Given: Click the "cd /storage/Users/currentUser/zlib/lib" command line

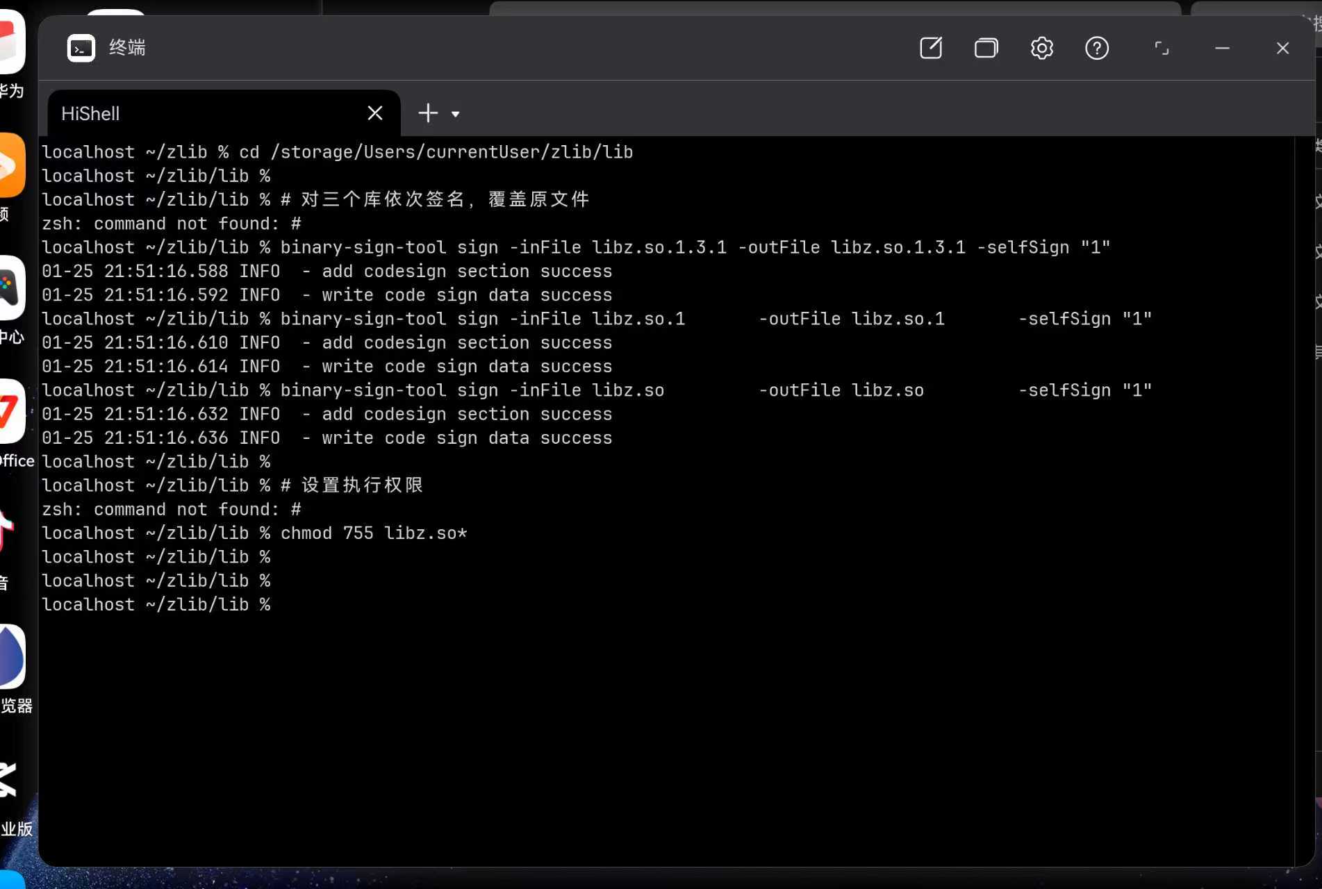Looking at the screenshot, I should [436, 152].
